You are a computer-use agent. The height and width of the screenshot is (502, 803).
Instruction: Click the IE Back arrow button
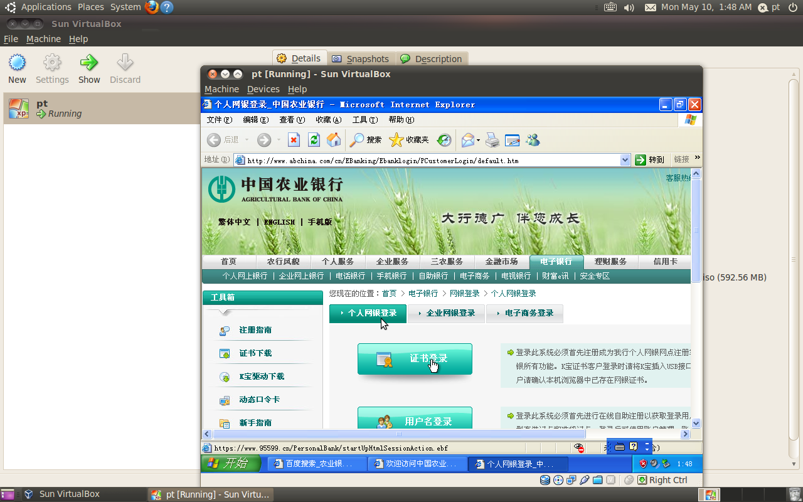(x=214, y=140)
